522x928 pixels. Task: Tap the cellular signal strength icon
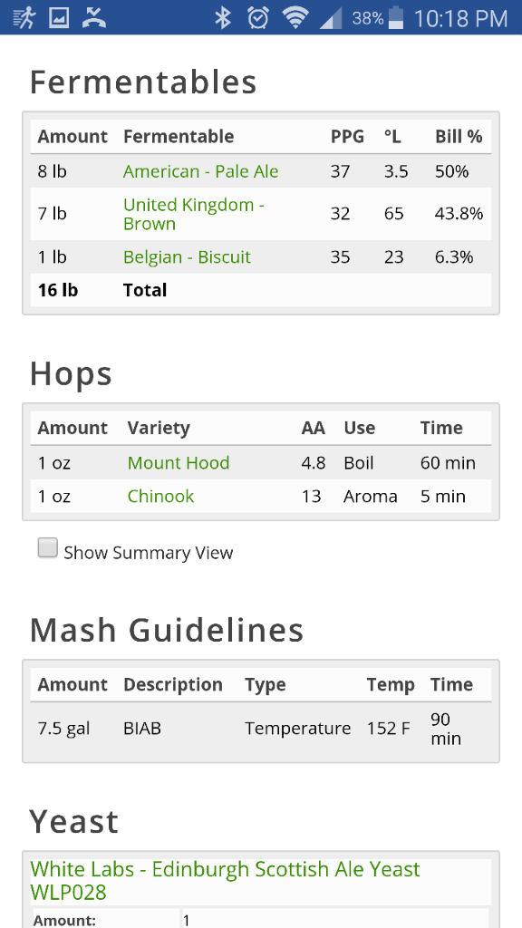tap(331, 18)
